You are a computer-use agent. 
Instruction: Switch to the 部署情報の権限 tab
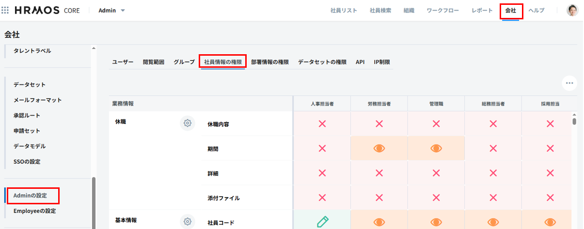pyautogui.click(x=269, y=62)
